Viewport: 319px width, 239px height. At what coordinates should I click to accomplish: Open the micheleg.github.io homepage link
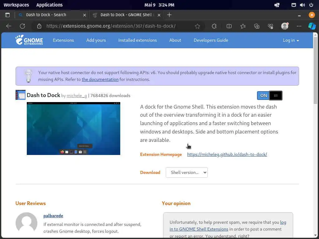pos(227,154)
